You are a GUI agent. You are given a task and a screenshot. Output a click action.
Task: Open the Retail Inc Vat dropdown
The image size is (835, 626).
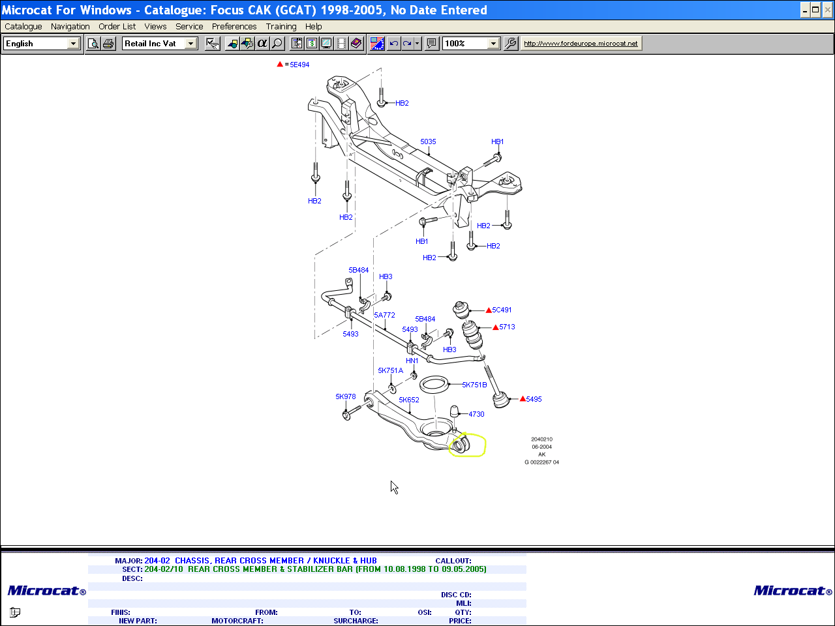pos(190,44)
